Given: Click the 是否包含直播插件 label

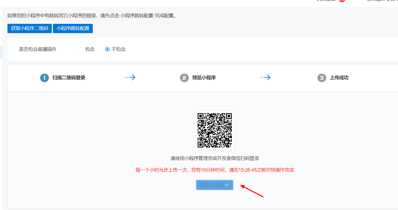Looking at the screenshot, I should (x=38, y=49).
